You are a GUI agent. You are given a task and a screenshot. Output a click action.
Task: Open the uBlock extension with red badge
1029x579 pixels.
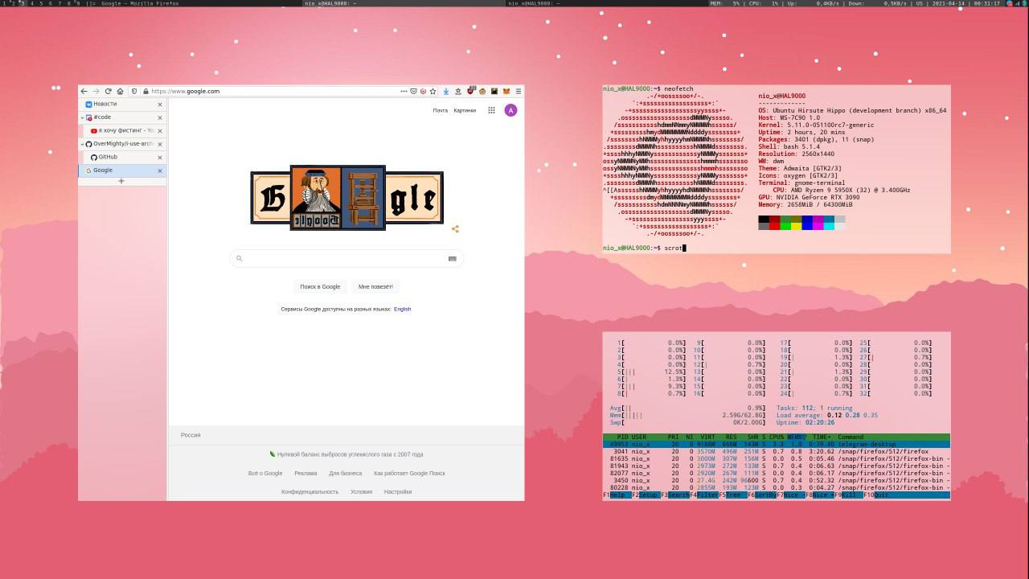click(x=470, y=91)
